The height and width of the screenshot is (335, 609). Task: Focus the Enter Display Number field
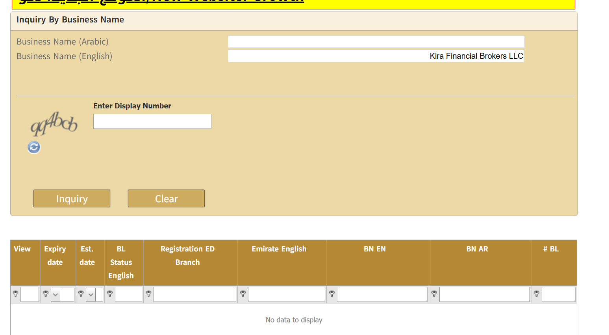tap(152, 121)
